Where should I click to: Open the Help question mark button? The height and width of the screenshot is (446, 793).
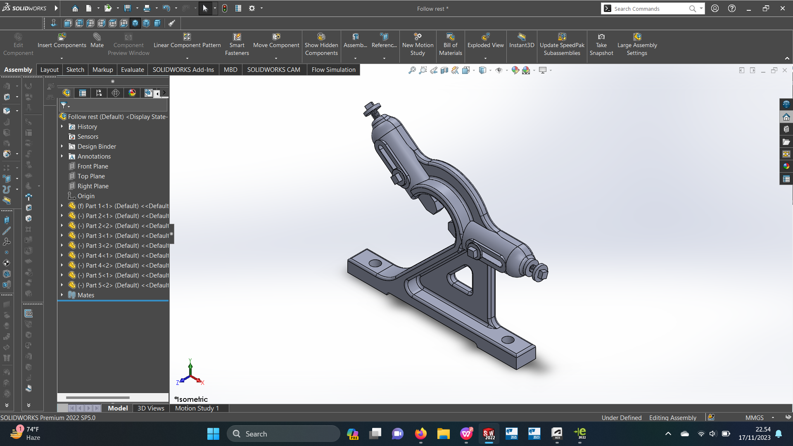[x=731, y=8]
